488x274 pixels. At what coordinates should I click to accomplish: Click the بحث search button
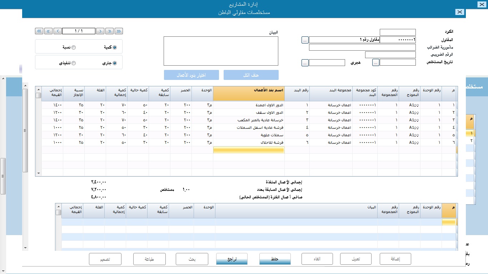(x=193, y=259)
